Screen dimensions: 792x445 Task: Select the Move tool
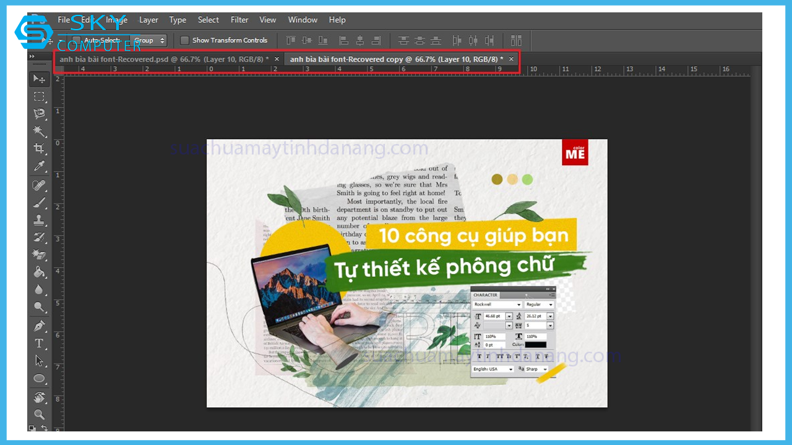click(x=40, y=79)
